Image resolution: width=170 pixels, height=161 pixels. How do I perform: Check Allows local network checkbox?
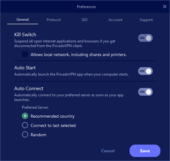click(x=25, y=54)
